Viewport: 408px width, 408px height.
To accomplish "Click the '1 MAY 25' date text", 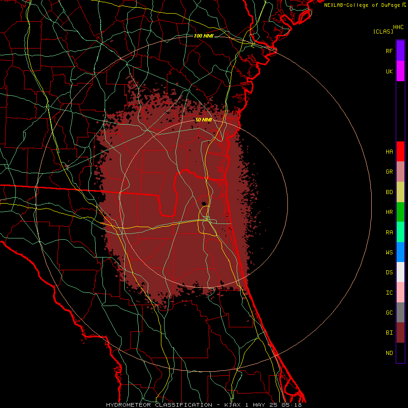I will [x=261, y=405].
